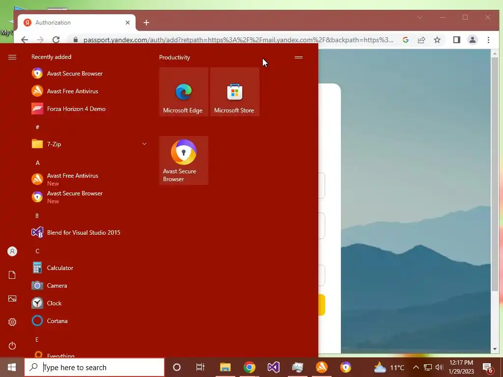Image resolution: width=503 pixels, height=377 pixels.
Task: Open the network tray icon
Action: click(428, 367)
